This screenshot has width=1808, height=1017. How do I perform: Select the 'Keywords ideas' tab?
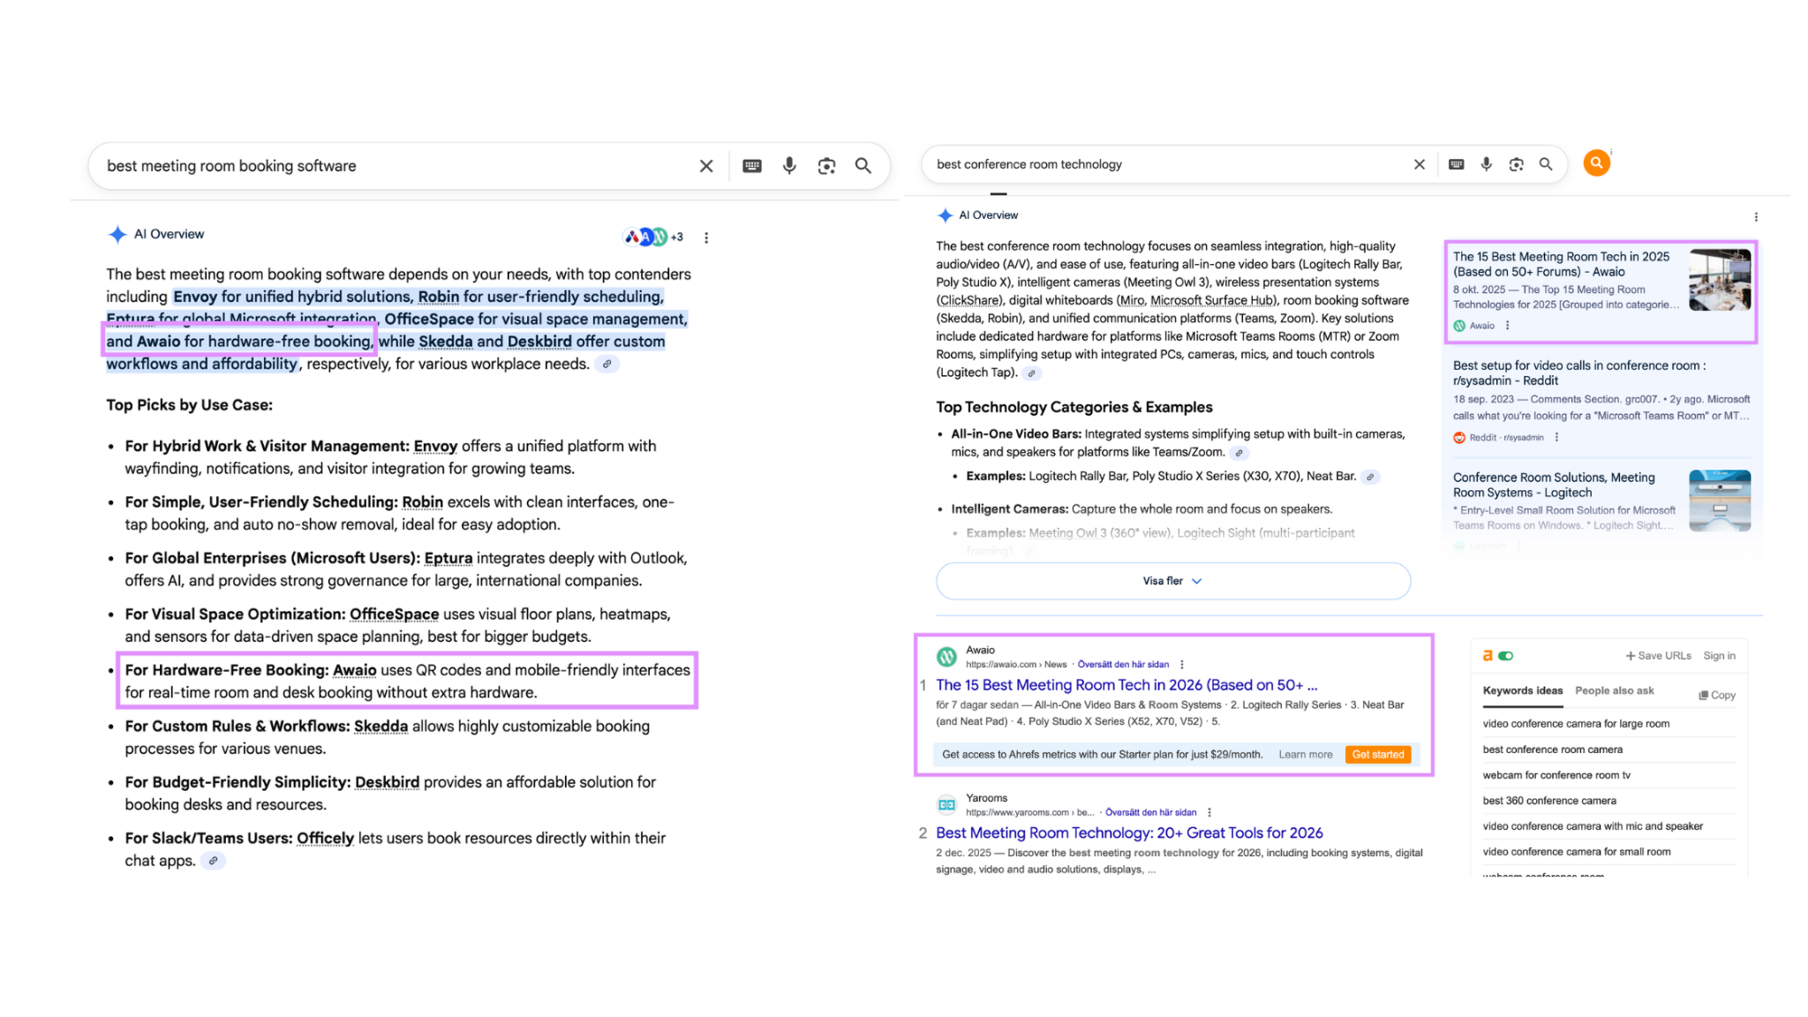click(1522, 690)
